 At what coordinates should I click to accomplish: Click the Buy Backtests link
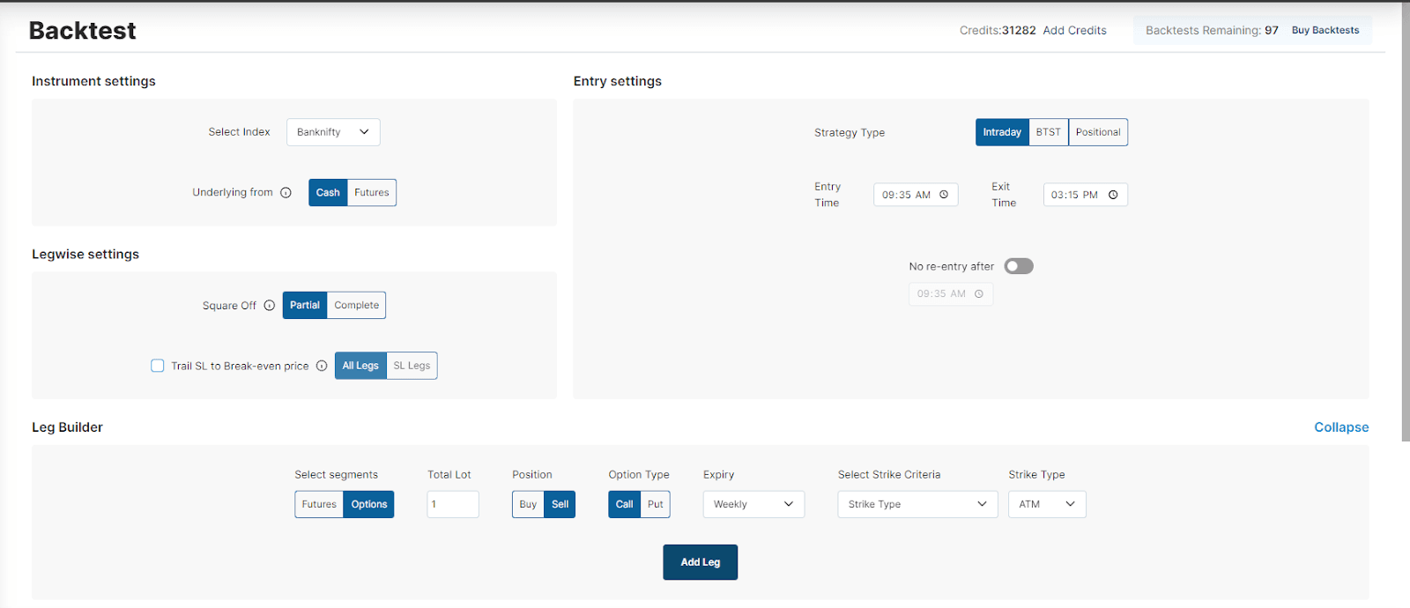pos(1325,30)
